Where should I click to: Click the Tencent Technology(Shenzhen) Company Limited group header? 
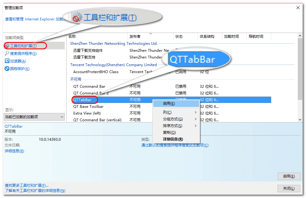point(114,65)
